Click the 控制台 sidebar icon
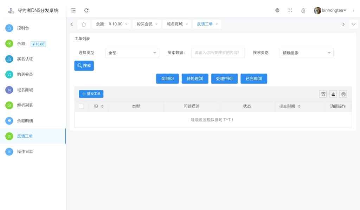The width and height of the screenshot is (360, 210). (9, 28)
